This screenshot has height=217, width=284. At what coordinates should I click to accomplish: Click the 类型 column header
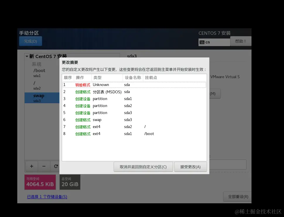[107, 78]
